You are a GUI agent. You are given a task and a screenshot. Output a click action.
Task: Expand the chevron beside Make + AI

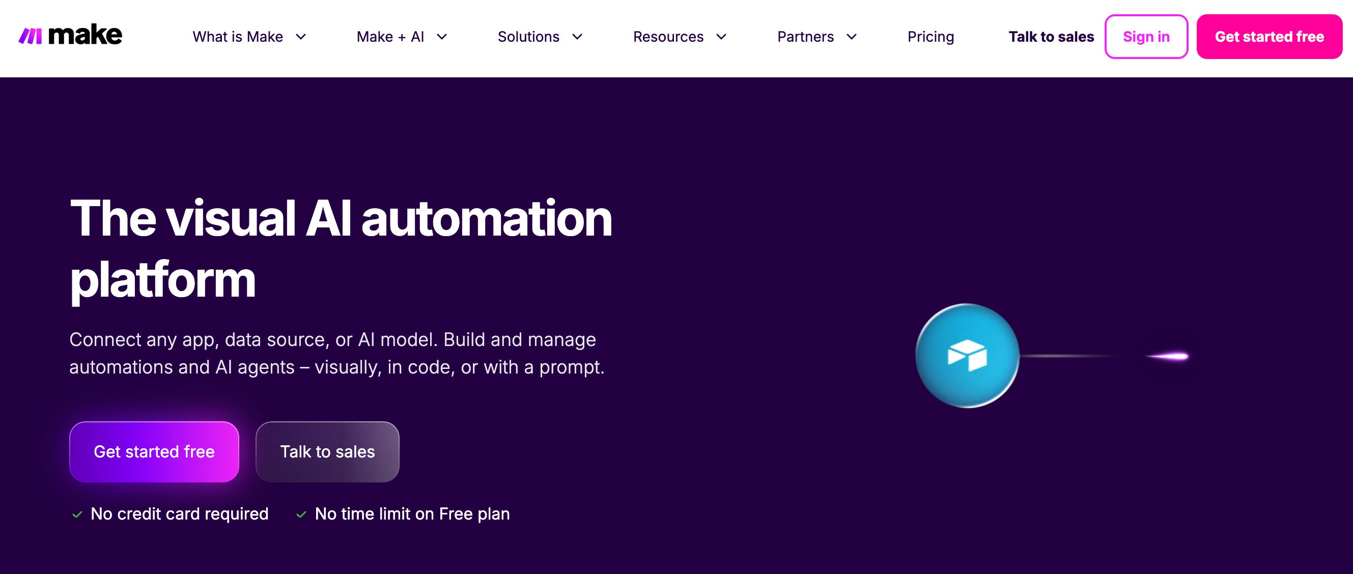pos(442,37)
